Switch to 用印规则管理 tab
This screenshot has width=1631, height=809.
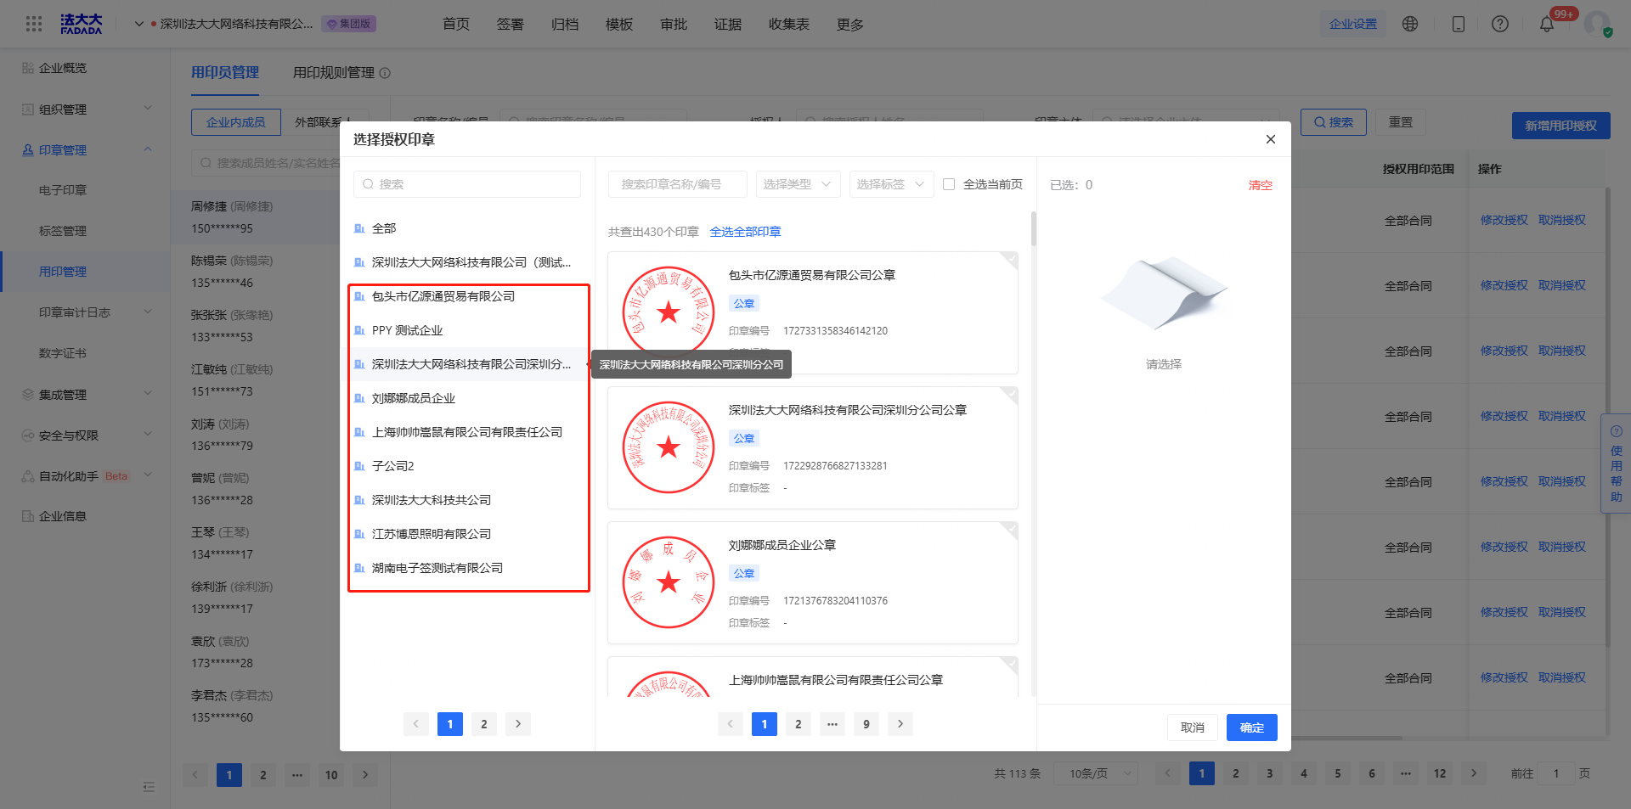(x=334, y=73)
